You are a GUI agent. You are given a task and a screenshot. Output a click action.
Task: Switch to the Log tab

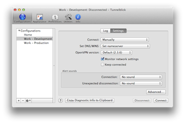point(105,31)
